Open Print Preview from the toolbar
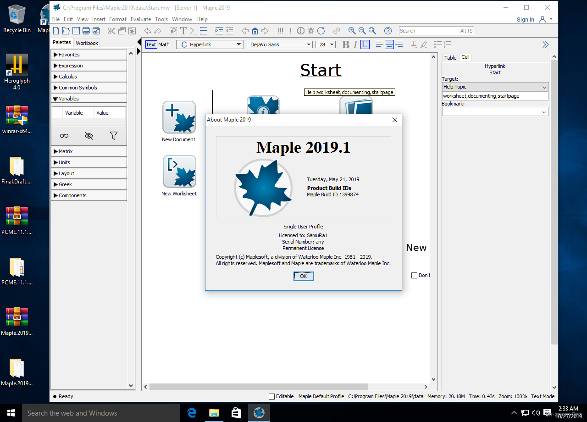This screenshot has width=587, height=422. click(96, 31)
